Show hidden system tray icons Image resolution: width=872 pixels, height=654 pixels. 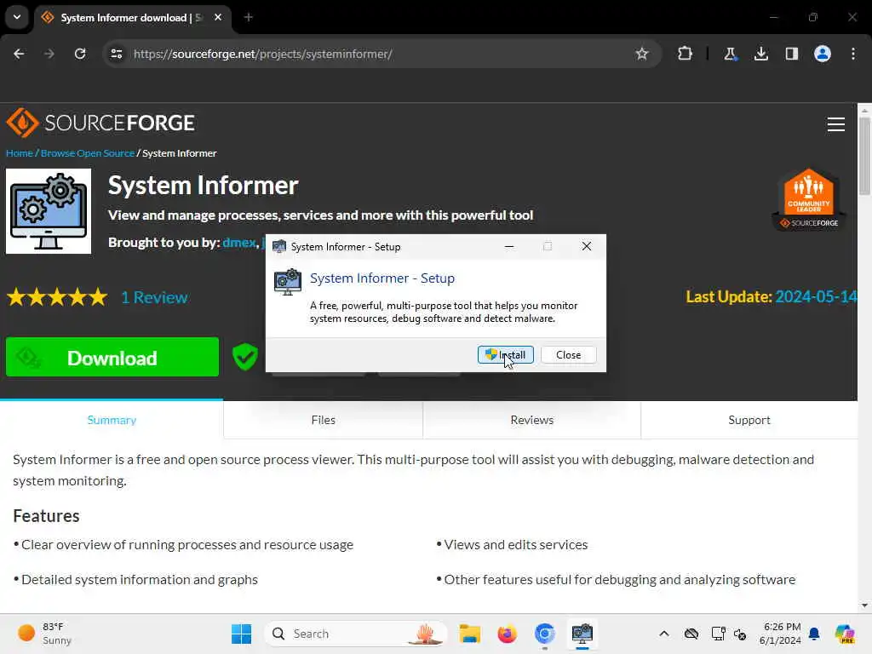664,634
